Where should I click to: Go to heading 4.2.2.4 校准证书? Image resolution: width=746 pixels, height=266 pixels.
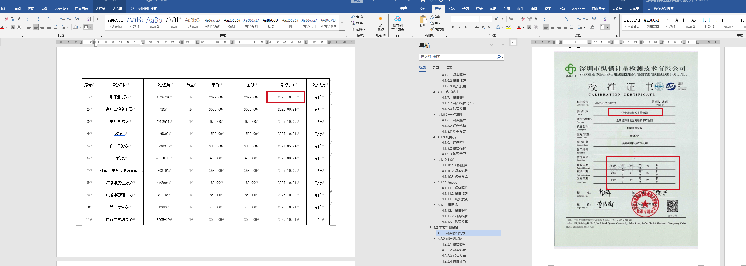click(x=453, y=261)
